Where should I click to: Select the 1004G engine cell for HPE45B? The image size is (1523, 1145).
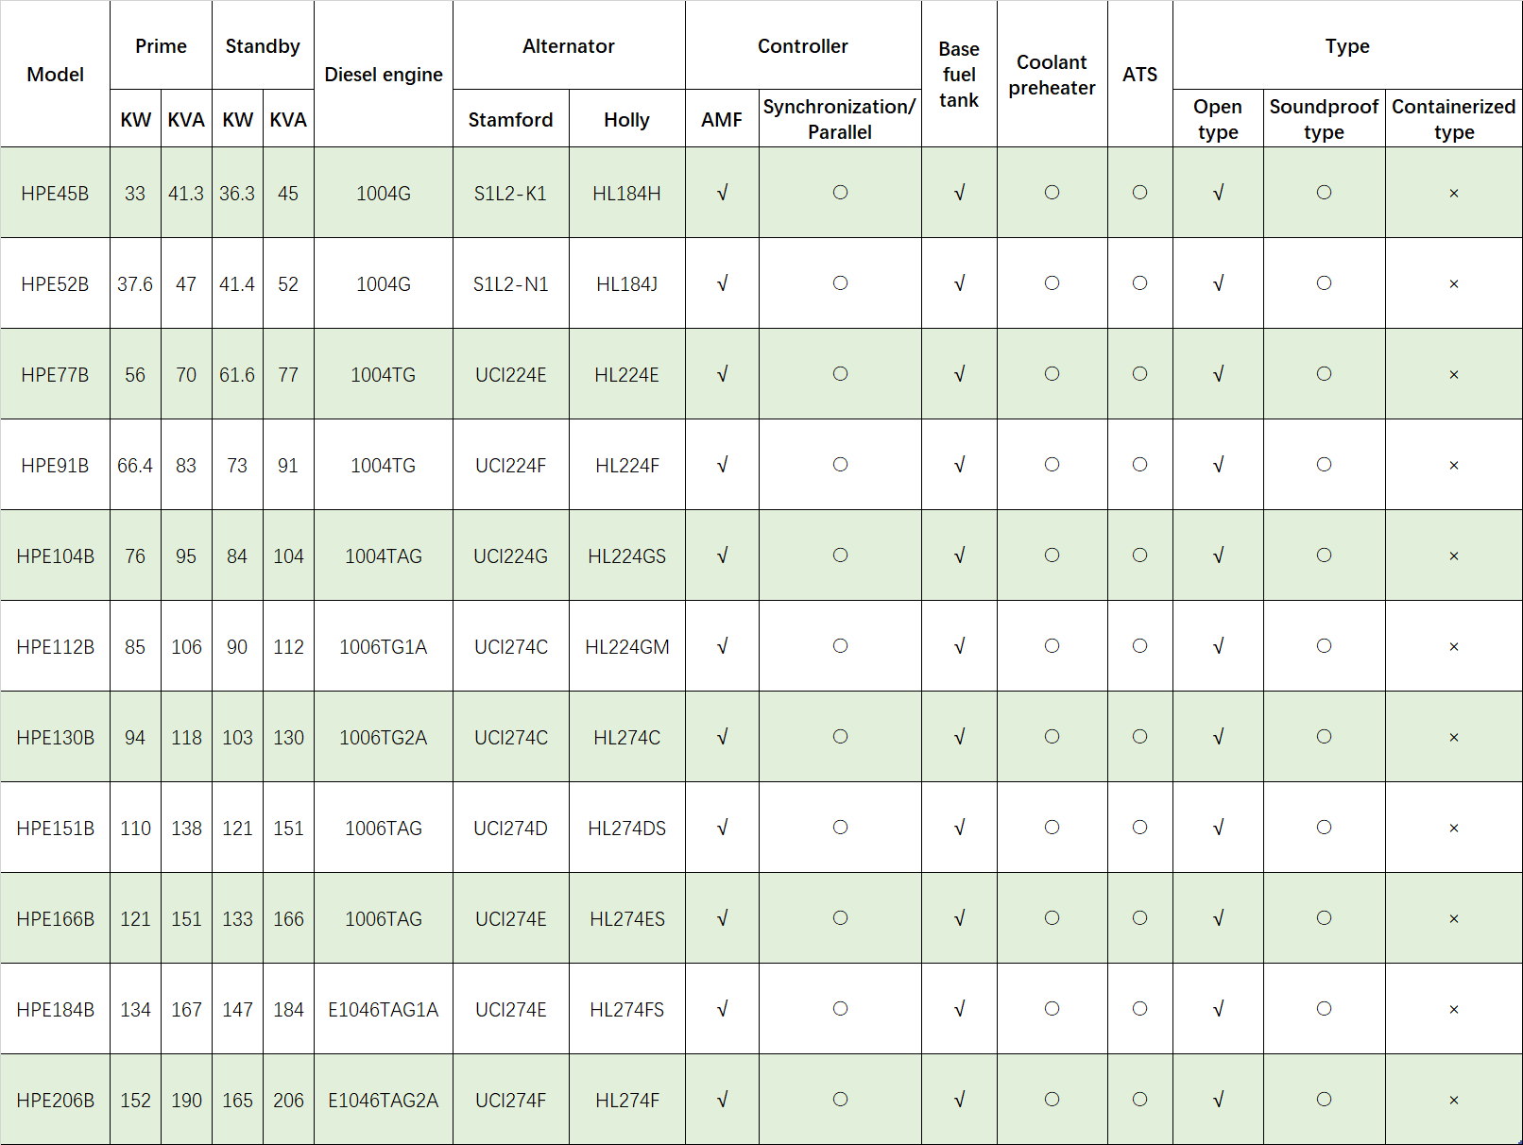point(384,193)
